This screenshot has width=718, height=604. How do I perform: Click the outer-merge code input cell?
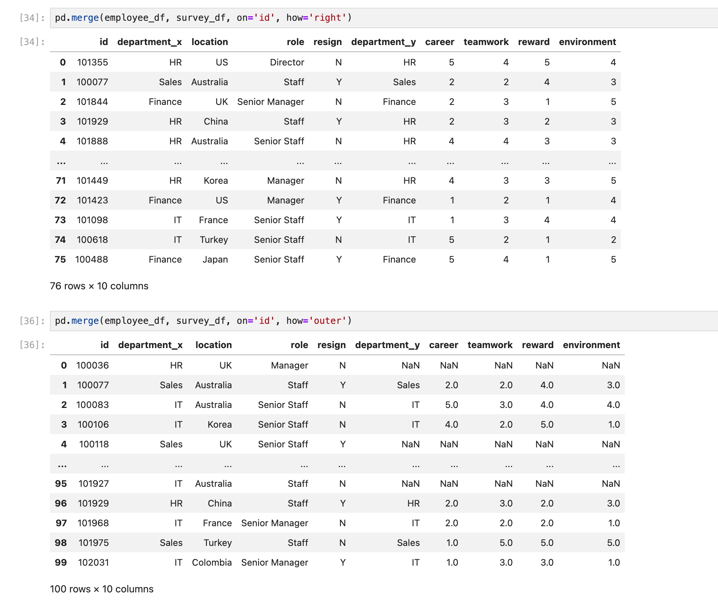(384, 321)
